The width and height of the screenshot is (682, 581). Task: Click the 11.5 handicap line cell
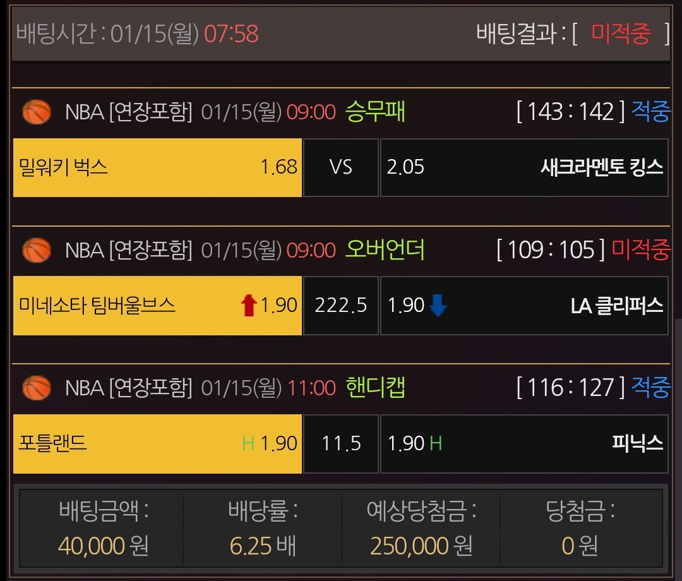tap(341, 443)
